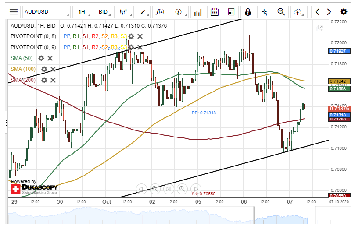Image resolution: width=355 pixels, height=229 pixels.
Task: Open the hamburger main menu
Action: coord(14,12)
